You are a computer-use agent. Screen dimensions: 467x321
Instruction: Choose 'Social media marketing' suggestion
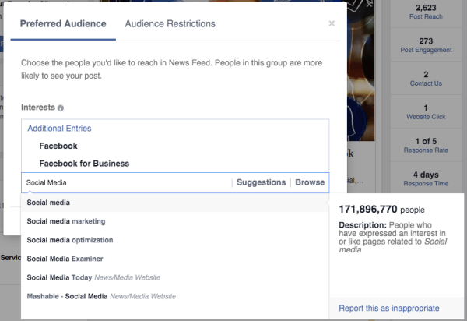pyautogui.click(x=175, y=221)
